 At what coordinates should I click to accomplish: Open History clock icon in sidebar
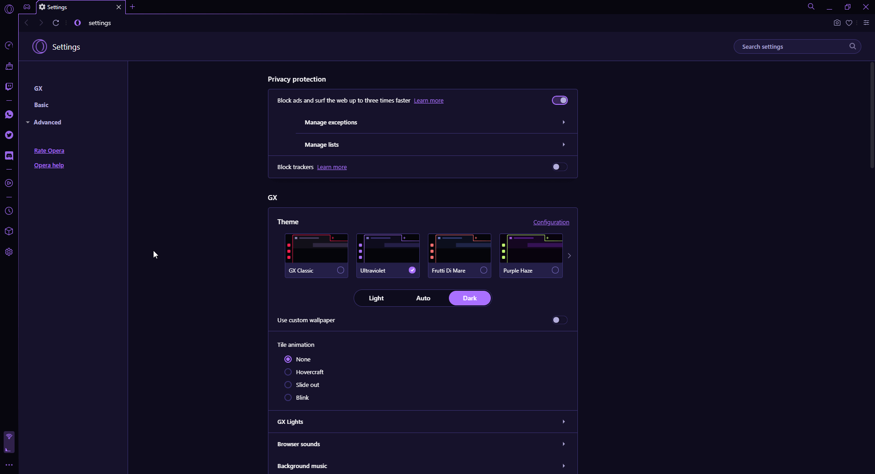[9, 211]
